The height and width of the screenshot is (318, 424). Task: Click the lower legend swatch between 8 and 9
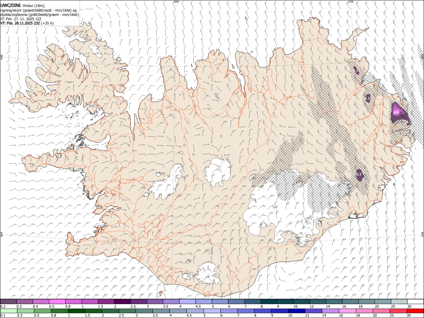point(263,311)
